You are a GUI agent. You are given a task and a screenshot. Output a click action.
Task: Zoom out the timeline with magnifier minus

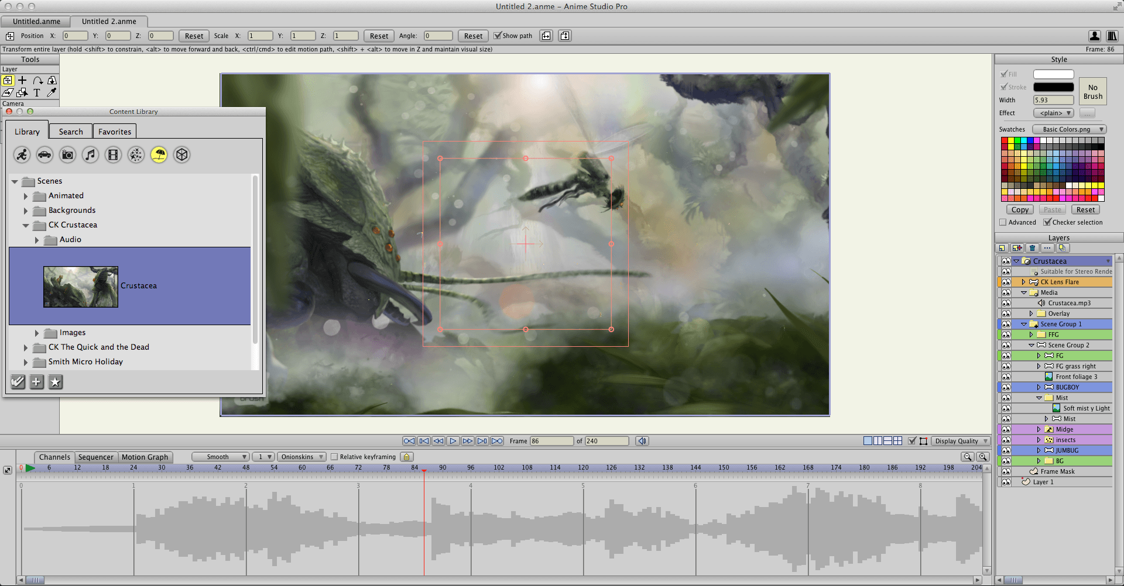pyautogui.click(x=968, y=457)
